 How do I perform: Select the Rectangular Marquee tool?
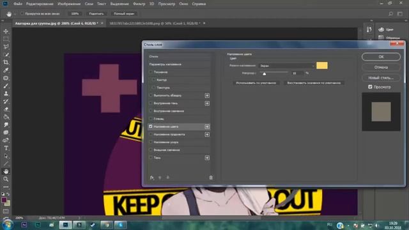point(6,39)
